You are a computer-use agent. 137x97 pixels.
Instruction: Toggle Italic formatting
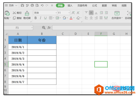tap(40, 18)
